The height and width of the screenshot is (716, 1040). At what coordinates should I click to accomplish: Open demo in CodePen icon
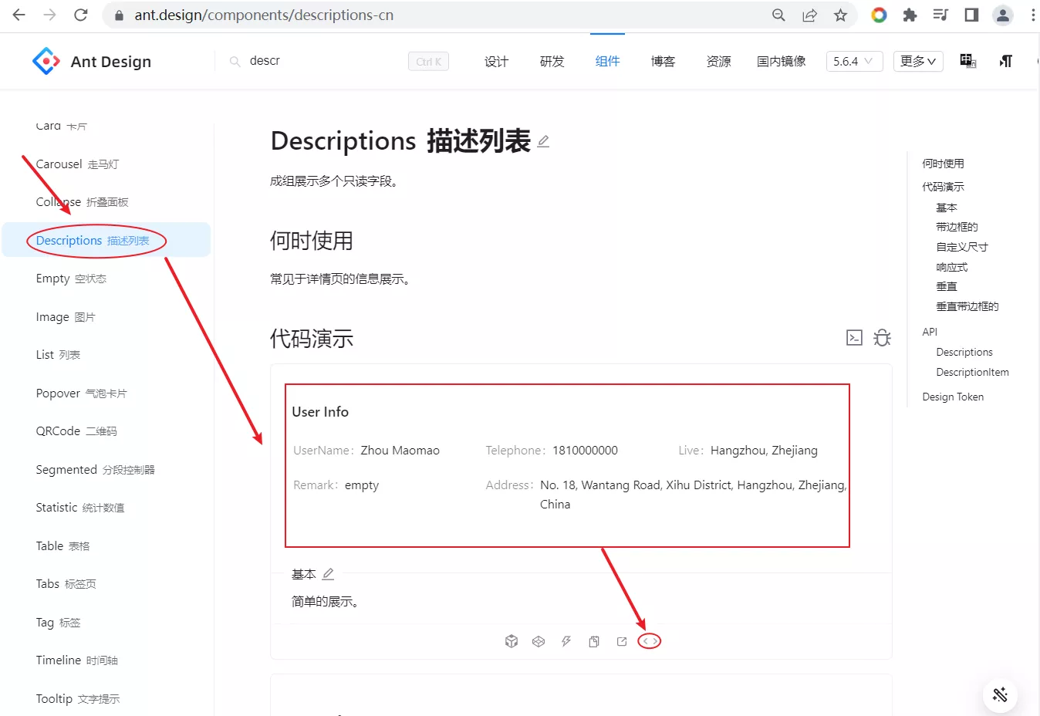pos(539,641)
